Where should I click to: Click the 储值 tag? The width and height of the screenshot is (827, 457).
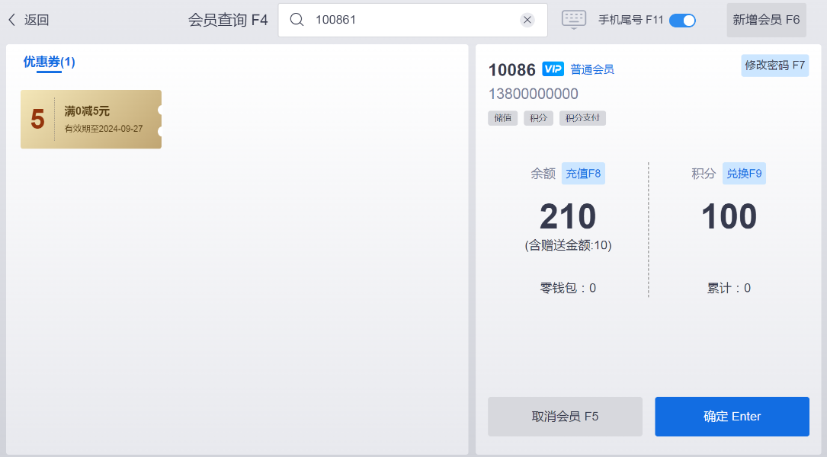[x=502, y=118]
